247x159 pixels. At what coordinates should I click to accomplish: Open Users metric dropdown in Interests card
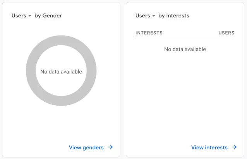click(146, 15)
